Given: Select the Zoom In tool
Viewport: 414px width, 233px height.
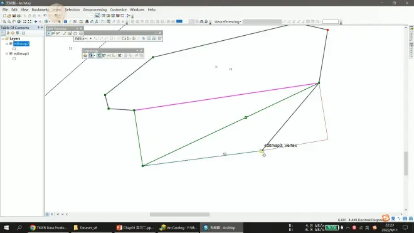Looking at the screenshot, I should click(x=4, y=22).
